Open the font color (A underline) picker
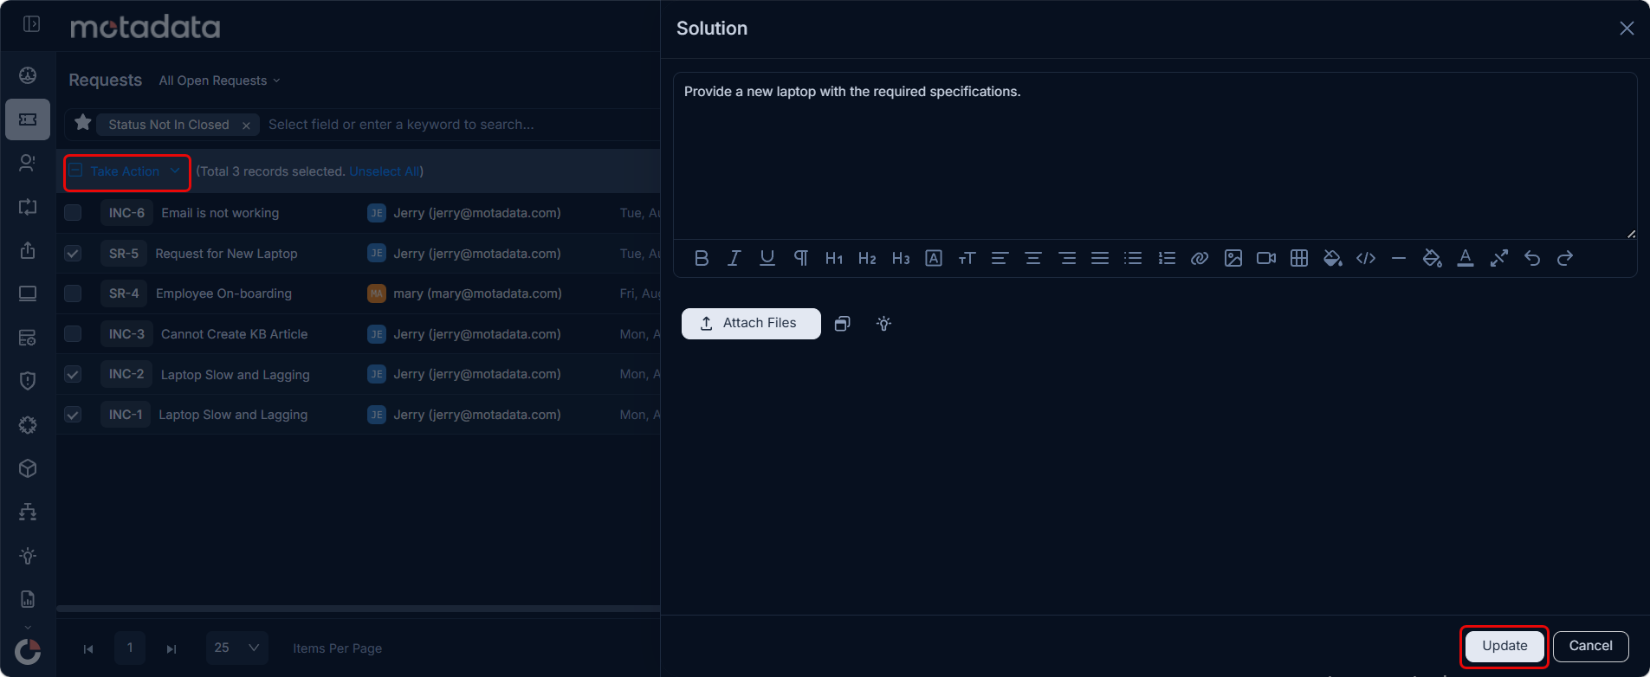The width and height of the screenshot is (1650, 677). [x=1466, y=258]
